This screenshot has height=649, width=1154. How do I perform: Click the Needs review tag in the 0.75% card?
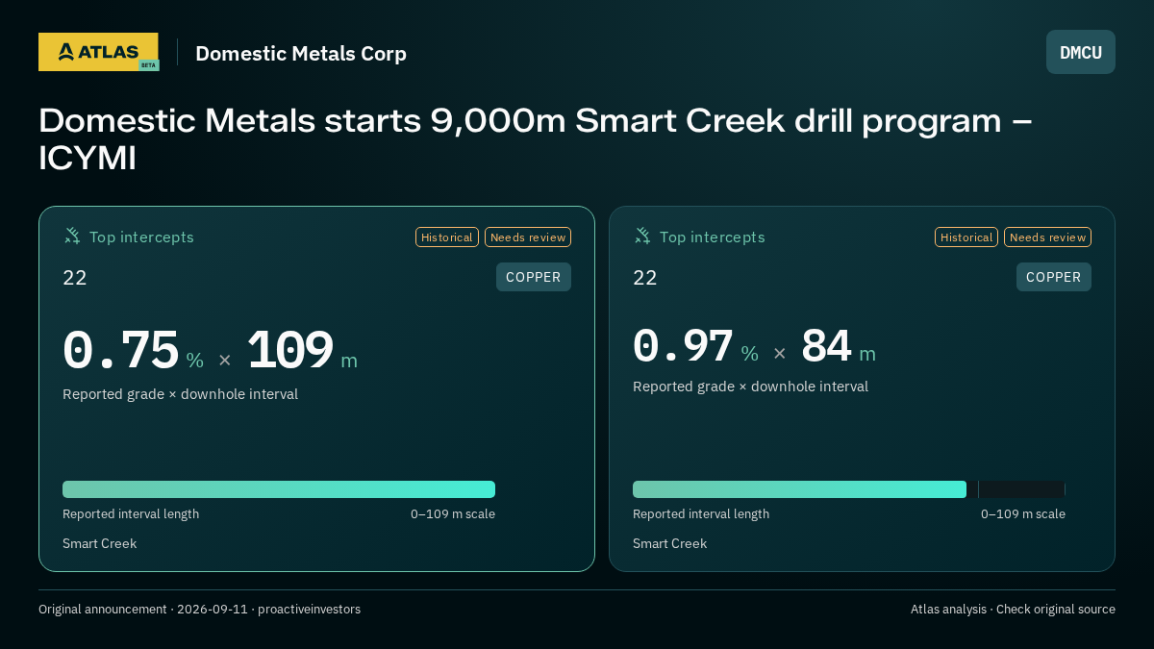coord(528,237)
